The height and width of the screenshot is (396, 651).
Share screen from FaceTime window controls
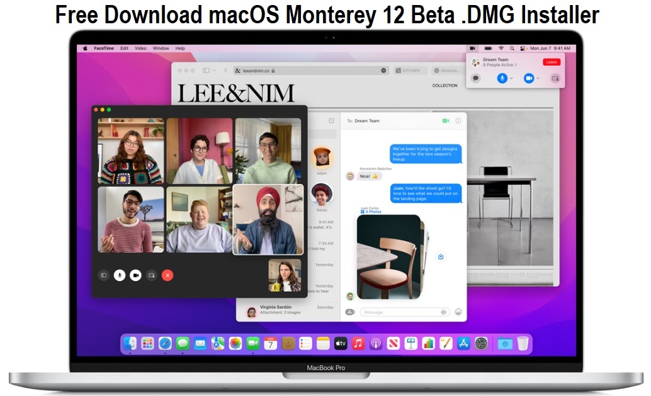point(152,275)
